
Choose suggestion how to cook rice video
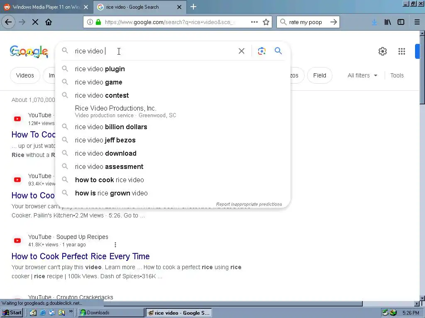tap(173, 180)
